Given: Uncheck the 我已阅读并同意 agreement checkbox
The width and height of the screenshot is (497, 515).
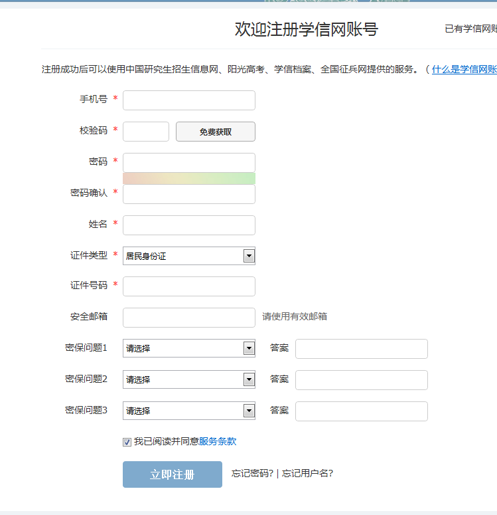Looking at the screenshot, I should point(127,442).
